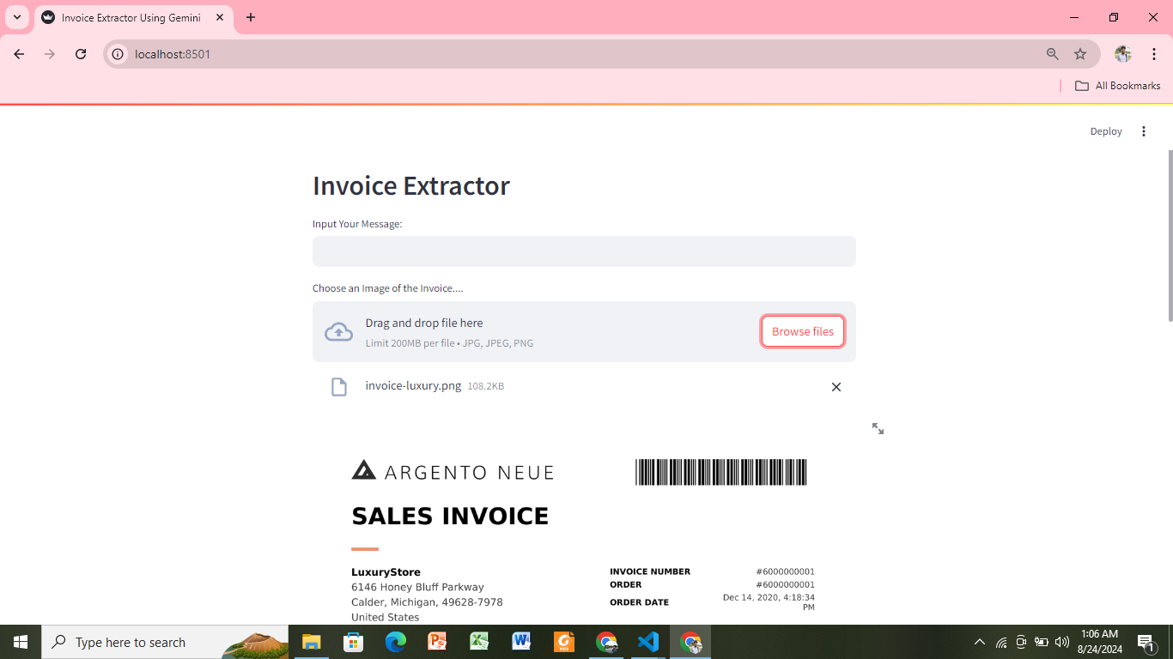Open the Streamlit app options menu
The width and height of the screenshot is (1173, 659).
1144,131
